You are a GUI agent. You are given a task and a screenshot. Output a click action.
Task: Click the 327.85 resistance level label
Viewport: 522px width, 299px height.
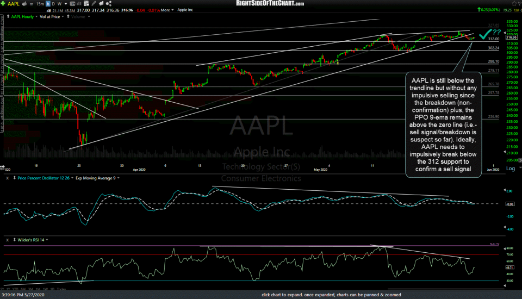tap(494, 26)
